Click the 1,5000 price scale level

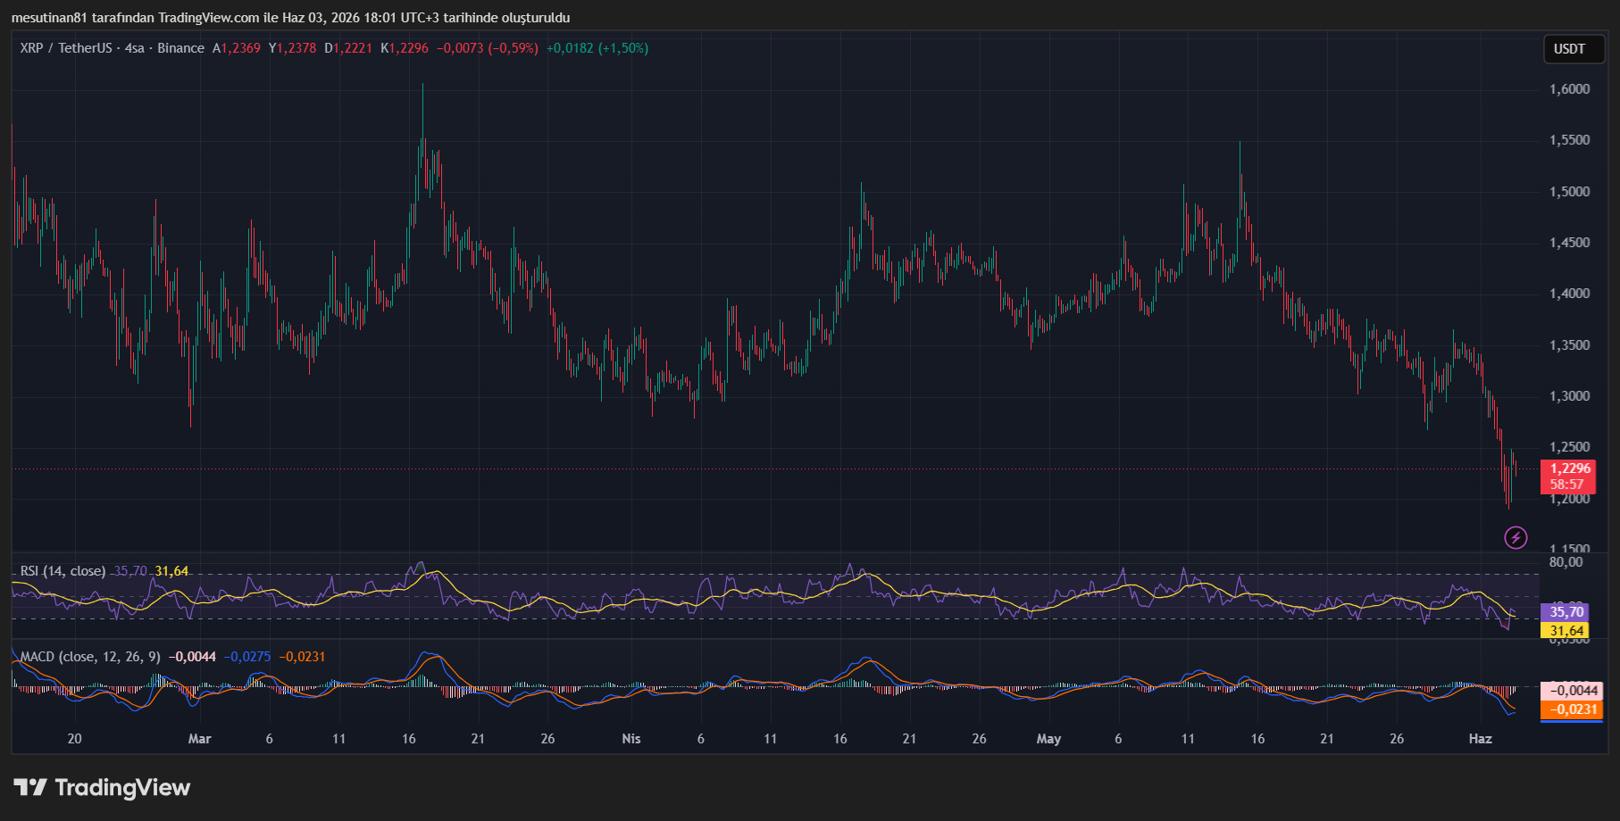click(1570, 192)
